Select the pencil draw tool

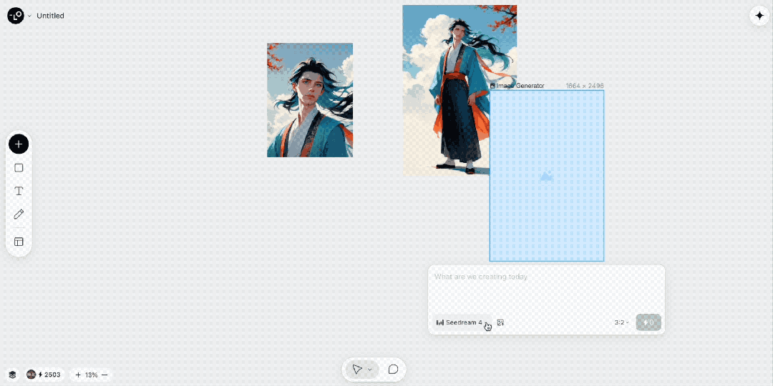pyautogui.click(x=19, y=214)
